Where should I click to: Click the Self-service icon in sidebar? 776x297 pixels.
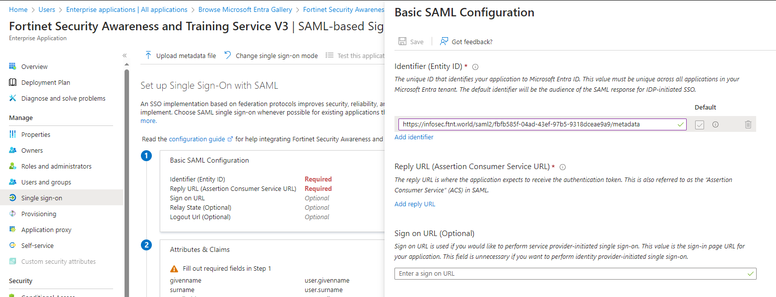click(x=13, y=245)
